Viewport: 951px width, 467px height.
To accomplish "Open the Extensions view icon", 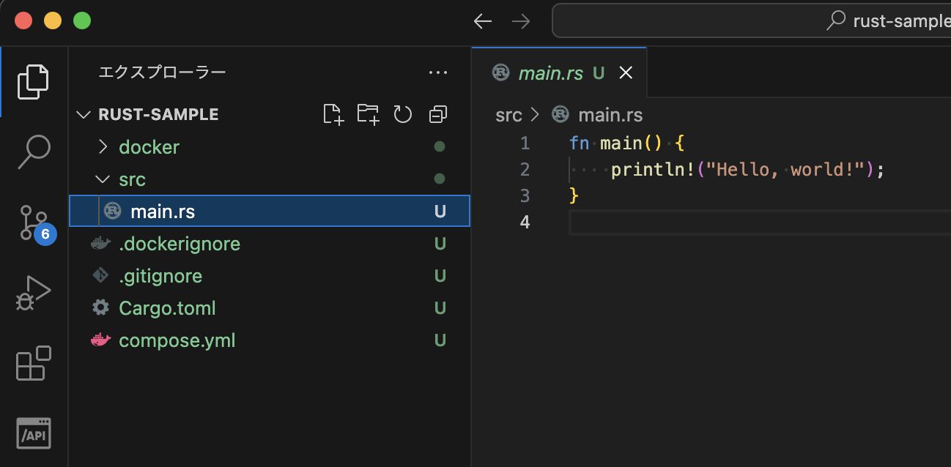I will tap(34, 363).
